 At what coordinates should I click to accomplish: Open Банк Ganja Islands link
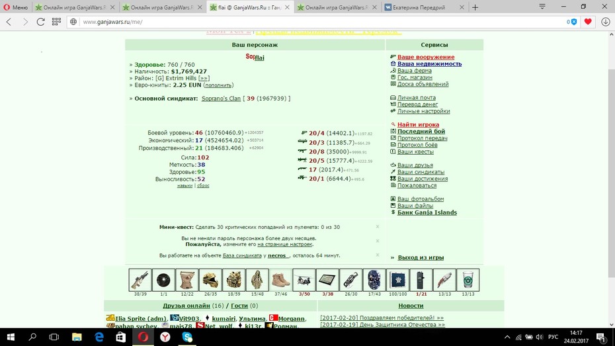[427, 212]
